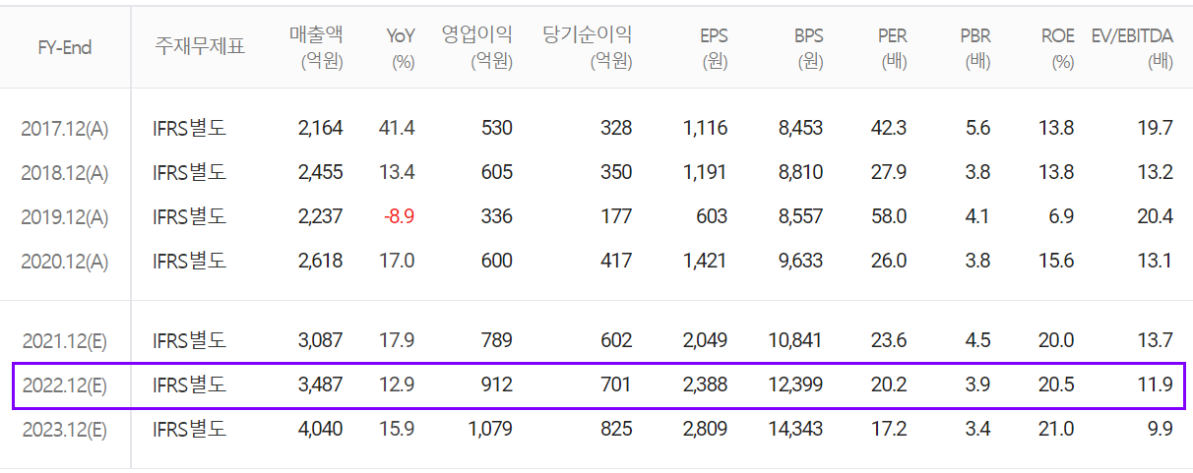The image size is (1193, 473).
Task: Click IFRS별도 in the 2023.12(E) row
Action: coord(190,429)
